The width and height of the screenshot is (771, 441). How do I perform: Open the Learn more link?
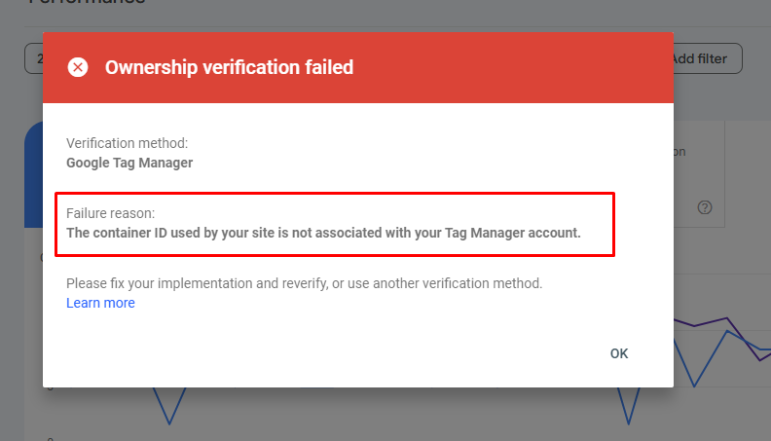point(100,303)
